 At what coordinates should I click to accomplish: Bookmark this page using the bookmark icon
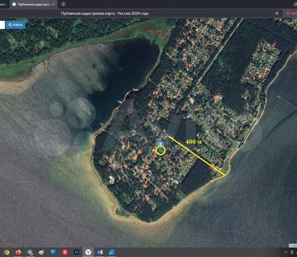[x=277, y=13]
